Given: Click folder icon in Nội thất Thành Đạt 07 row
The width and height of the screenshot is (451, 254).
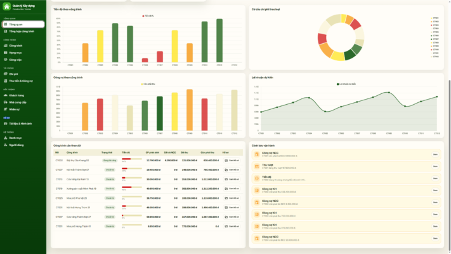Looking at the screenshot, I should 226,170.
